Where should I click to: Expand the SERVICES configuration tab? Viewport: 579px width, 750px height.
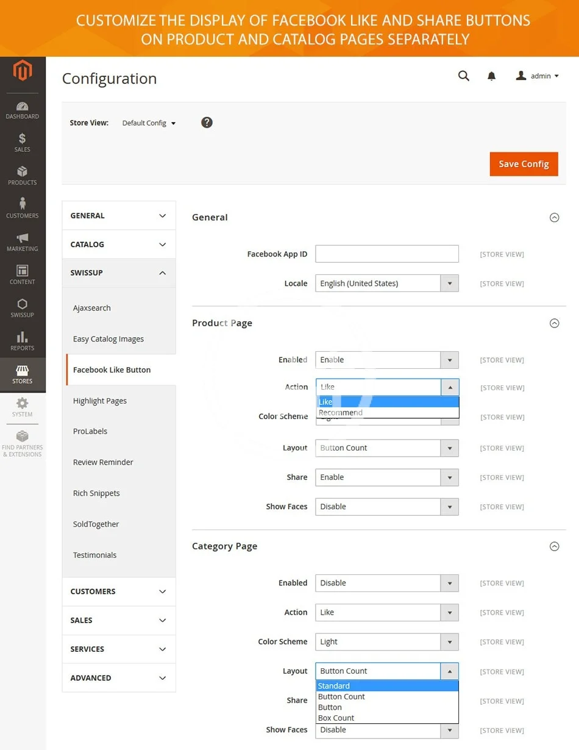pyautogui.click(x=119, y=649)
